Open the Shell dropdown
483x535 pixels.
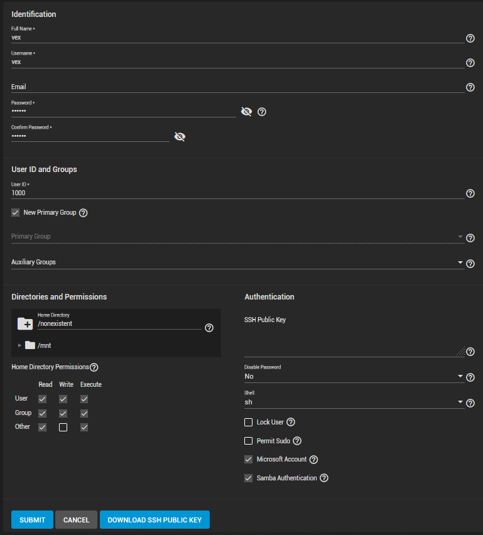[x=354, y=402]
